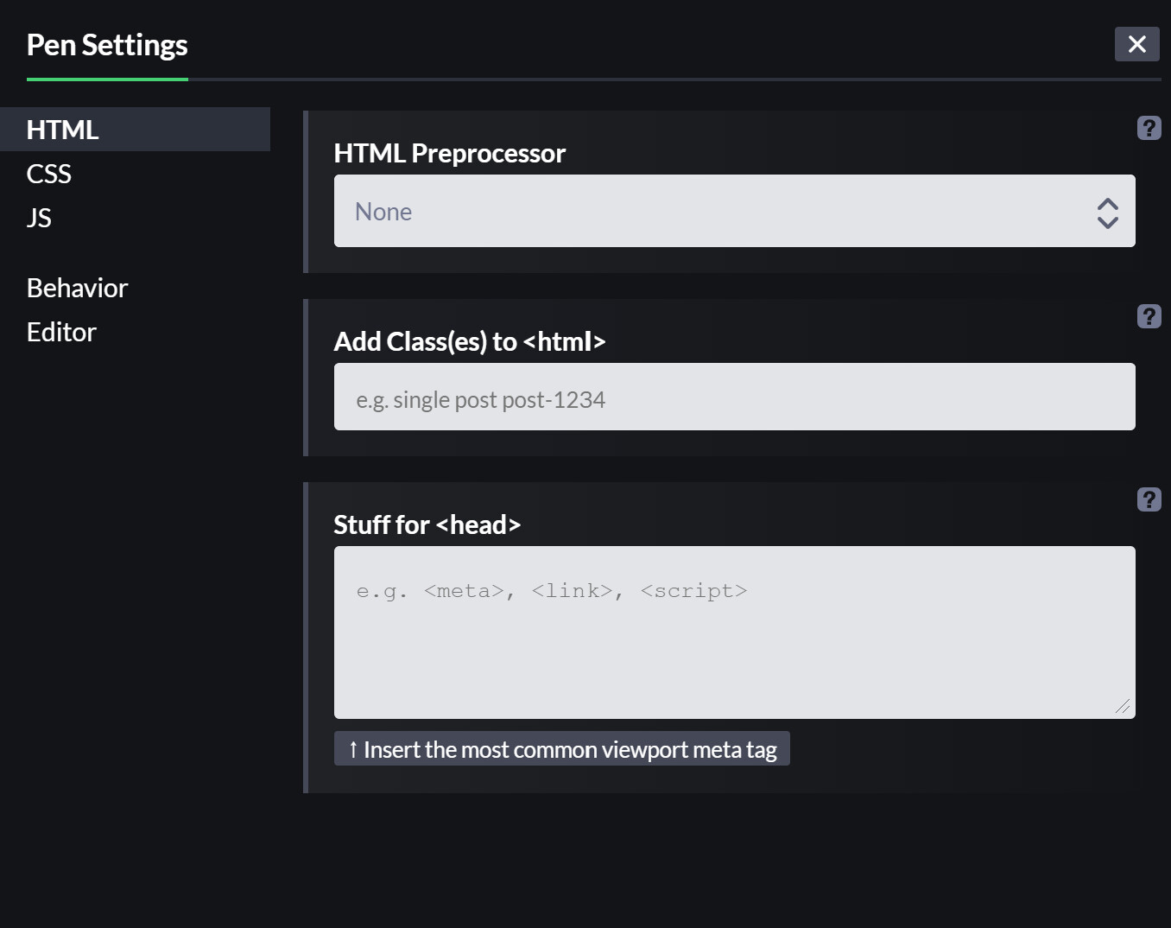The height and width of the screenshot is (928, 1171).
Task: Close the Pen Settings dialog
Action: pos(1136,44)
